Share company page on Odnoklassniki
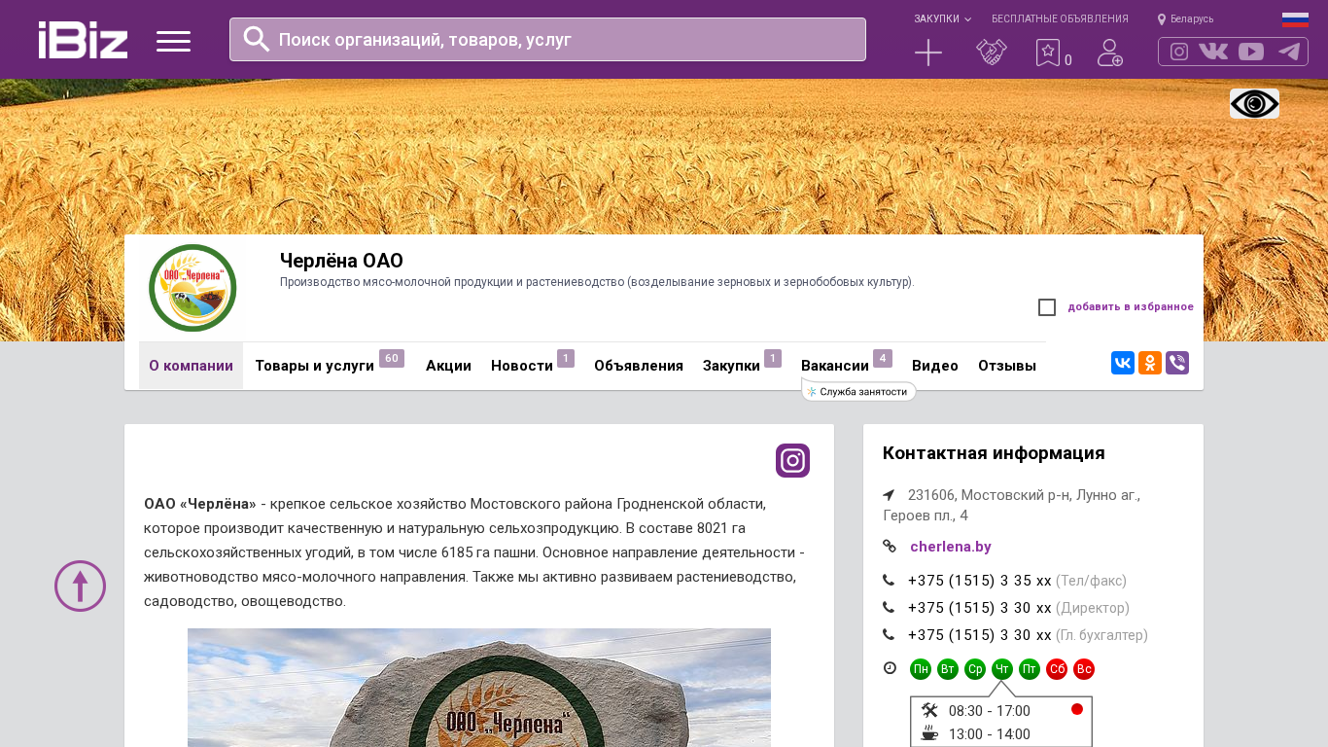Viewport: 1328px width, 747px height. 1150,363
